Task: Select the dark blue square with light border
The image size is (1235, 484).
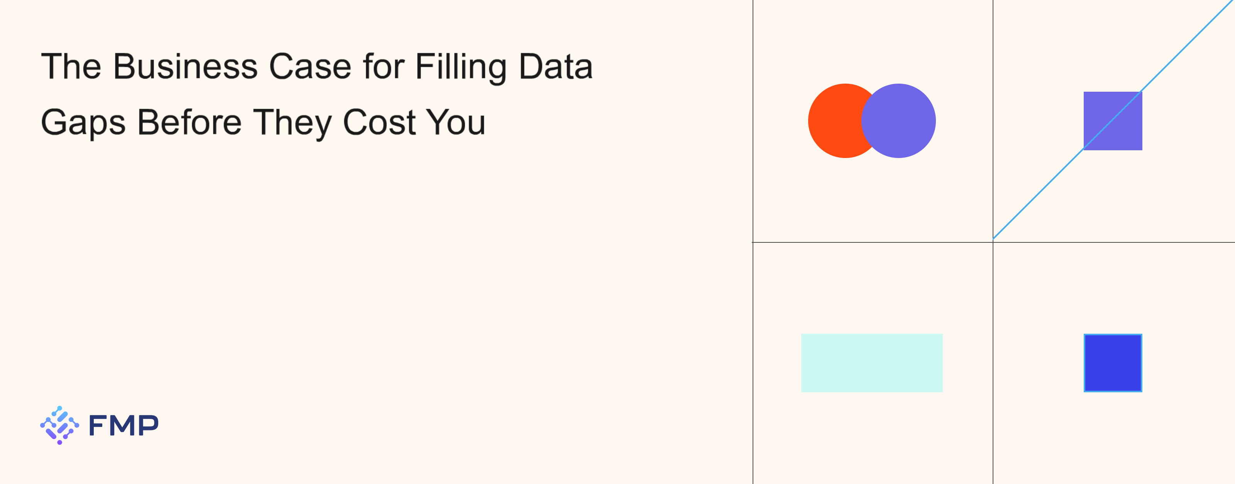Action: pyautogui.click(x=1113, y=363)
